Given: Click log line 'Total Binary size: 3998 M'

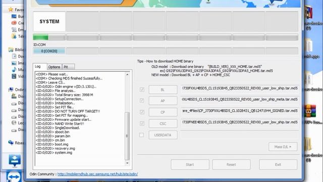Looking at the screenshot, I should 64,95.
